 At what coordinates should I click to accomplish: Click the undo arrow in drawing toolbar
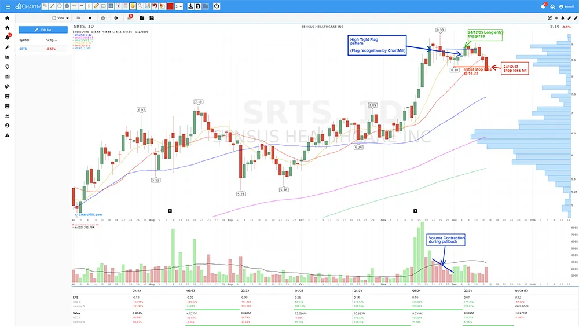point(155,6)
